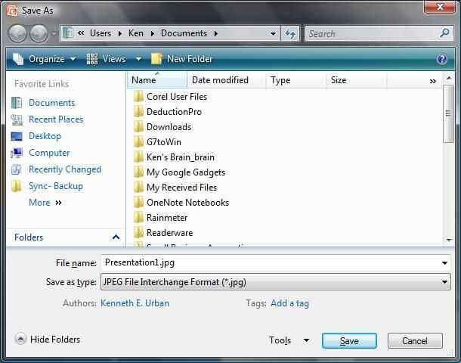Click the vertical scrollbar down arrow

click(449, 240)
